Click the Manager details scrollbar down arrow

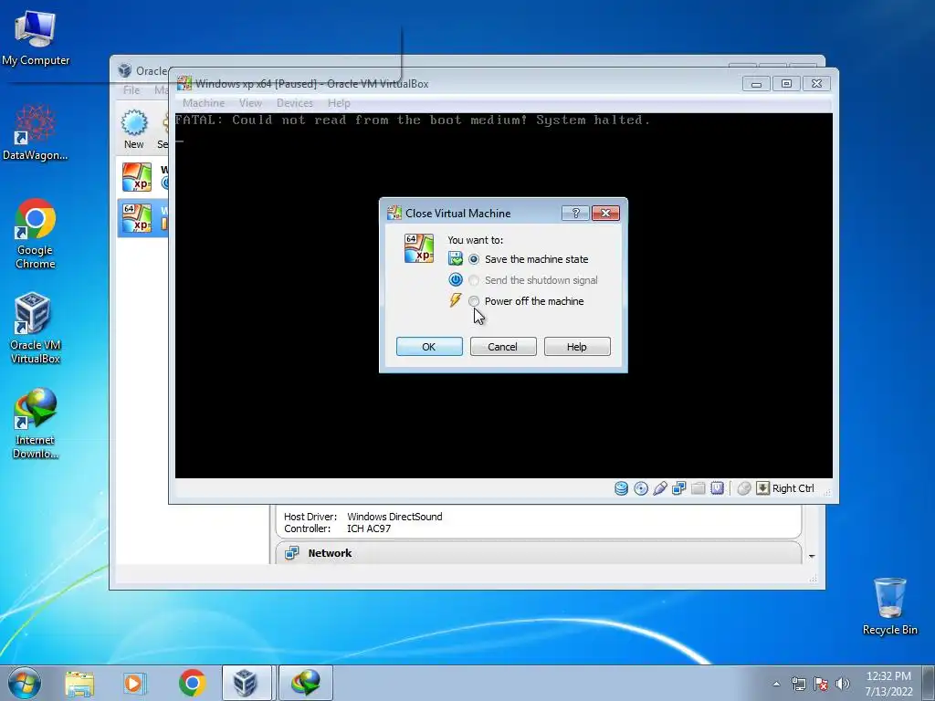[812, 556]
